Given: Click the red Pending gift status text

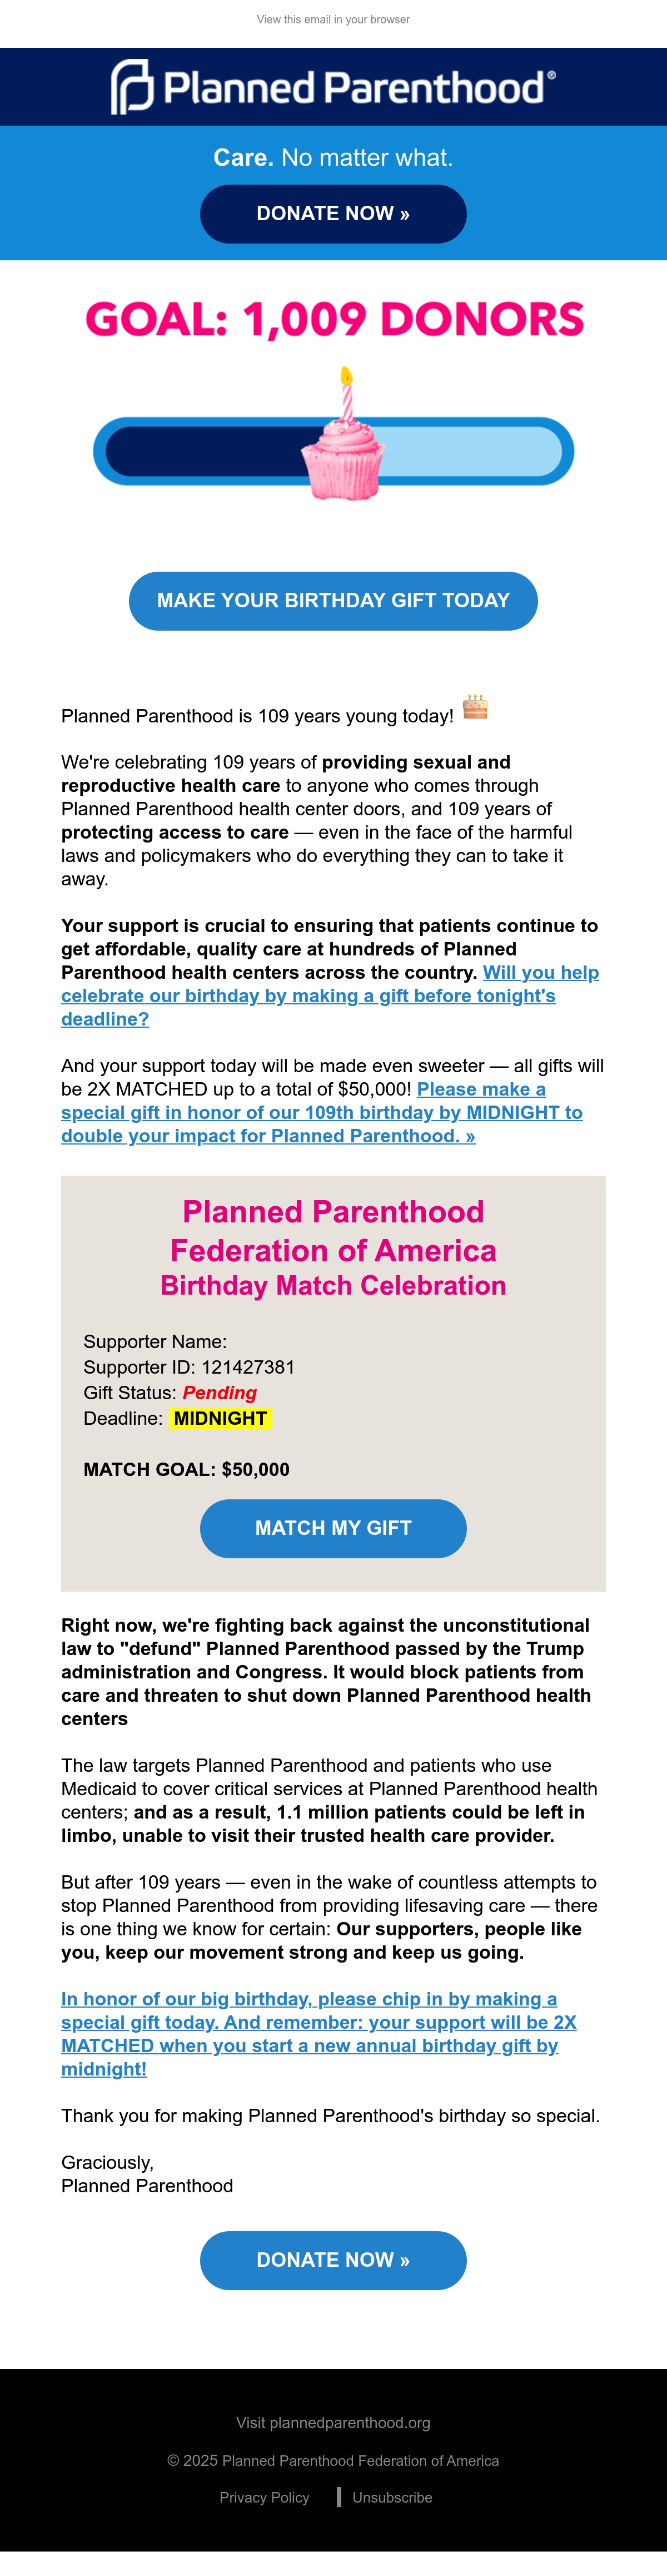Looking at the screenshot, I should (220, 1393).
